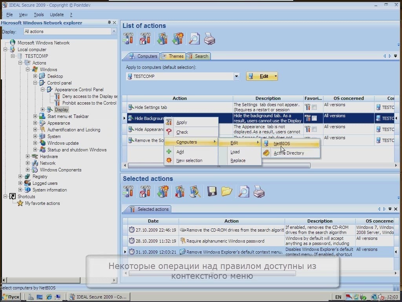Click Remove action icon in Selected actions toolbar
The image size is (402, 302).
(x=179, y=192)
